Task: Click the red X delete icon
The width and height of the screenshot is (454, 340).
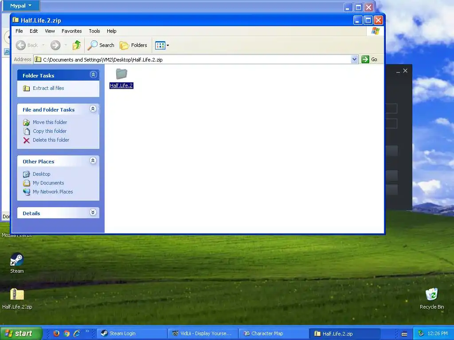Action: 26,140
